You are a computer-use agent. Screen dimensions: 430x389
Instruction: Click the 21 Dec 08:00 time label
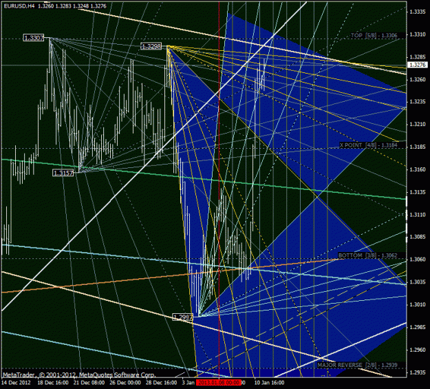tap(89, 383)
